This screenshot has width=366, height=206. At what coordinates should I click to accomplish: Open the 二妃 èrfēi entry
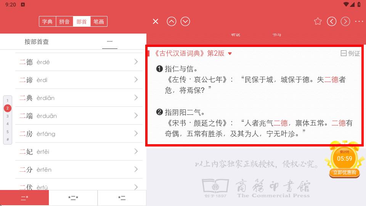click(79, 151)
